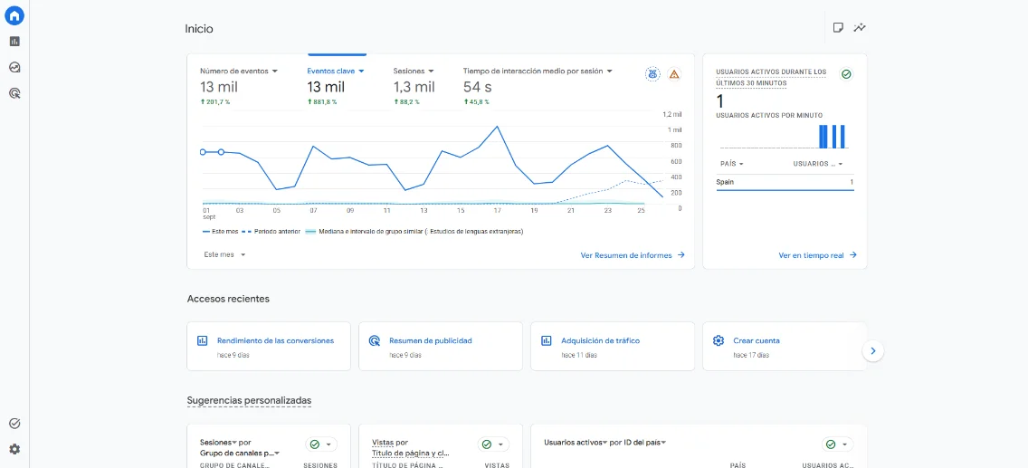The width and height of the screenshot is (1028, 468).
Task: Expand the Número de eventos metric dropdown
Action: coord(239,71)
